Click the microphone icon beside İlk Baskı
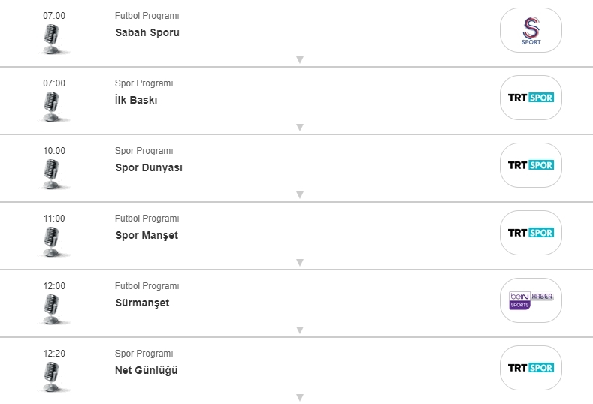The width and height of the screenshot is (593, 404). coord(52,106)
